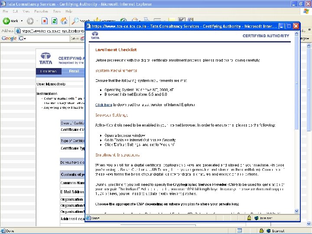This screenshot has width=312, height=234.
Task: Click Google toolbar search input field
Action: point(48,39)
